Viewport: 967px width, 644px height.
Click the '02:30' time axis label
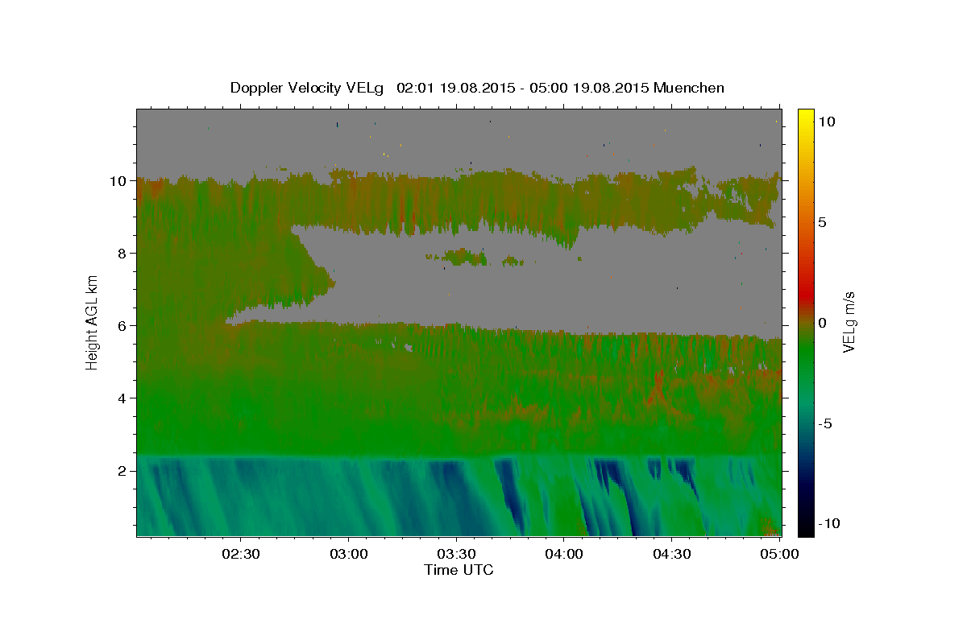[241, 554]
